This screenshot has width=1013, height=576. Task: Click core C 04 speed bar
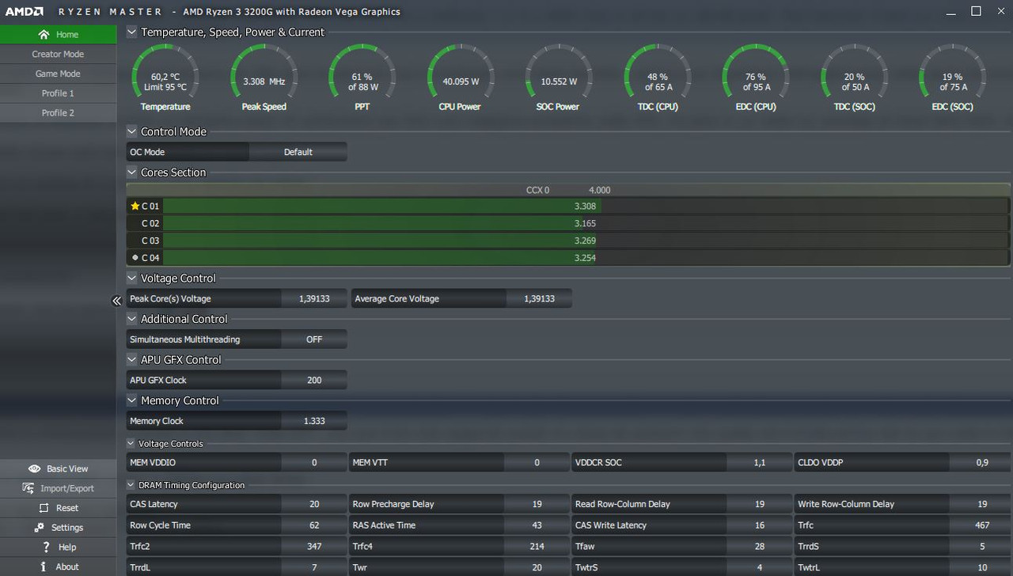point(586,257)
